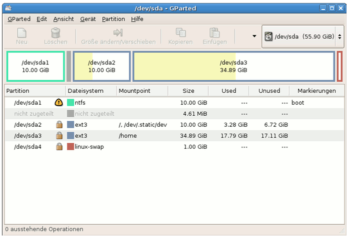This screenshot has width=348, height=237.
Task: Click the Löschen trash can icon
Action: [x=55, y=33]
